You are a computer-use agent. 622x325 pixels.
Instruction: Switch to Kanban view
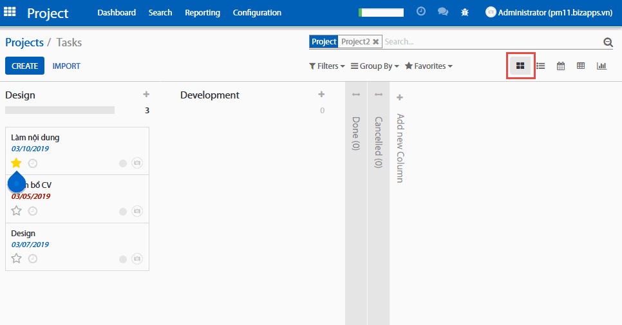[x=520, y=66]
